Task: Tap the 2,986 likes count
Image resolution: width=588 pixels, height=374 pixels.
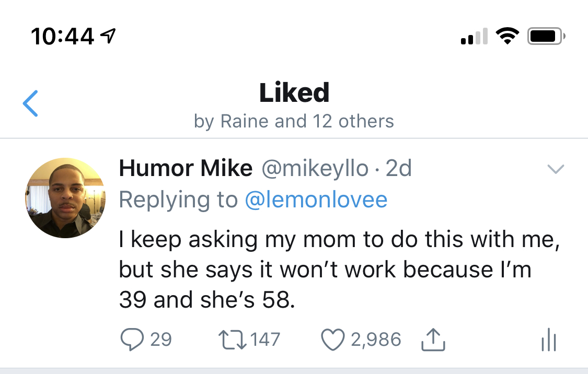Action: (376, 339)
